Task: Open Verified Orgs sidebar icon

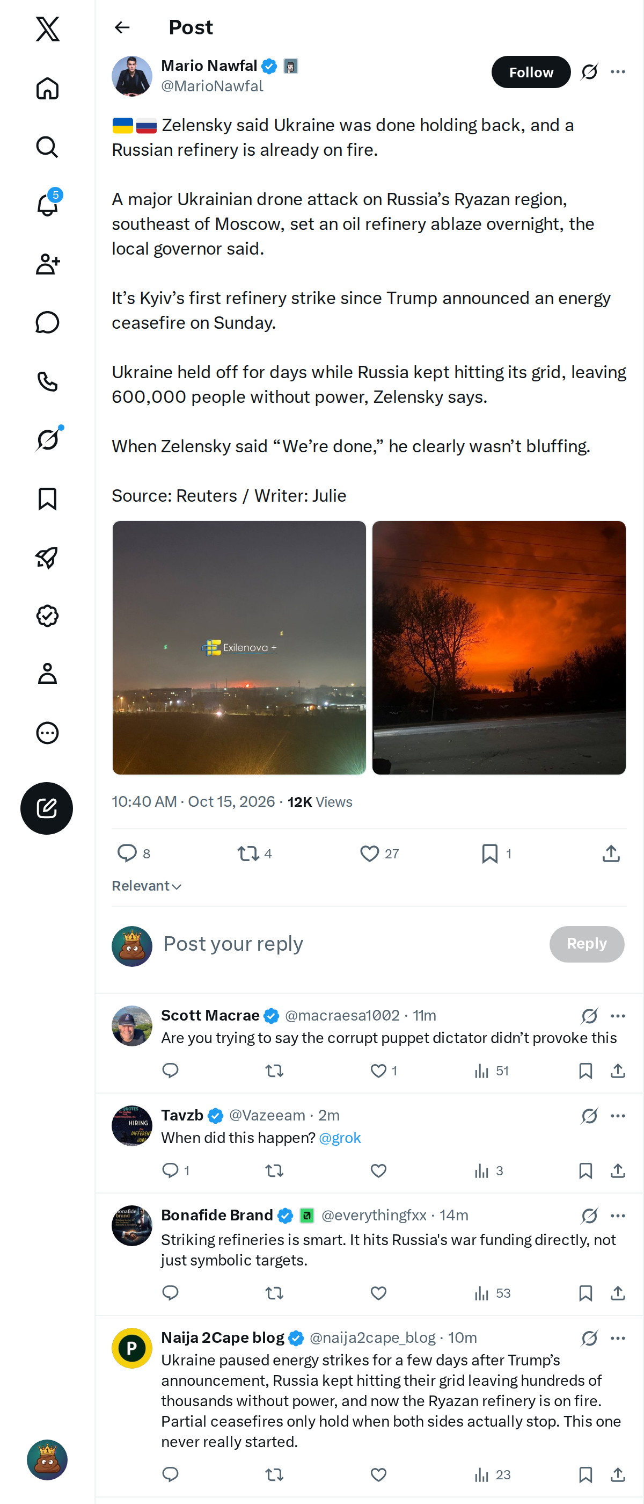Action: point(47,616)
